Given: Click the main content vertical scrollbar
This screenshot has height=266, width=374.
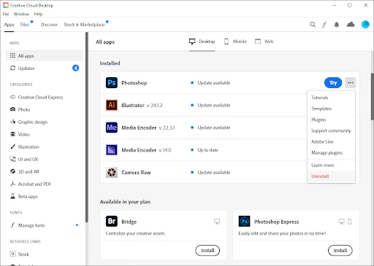Looking at the screenshot, I should point(373,96).
